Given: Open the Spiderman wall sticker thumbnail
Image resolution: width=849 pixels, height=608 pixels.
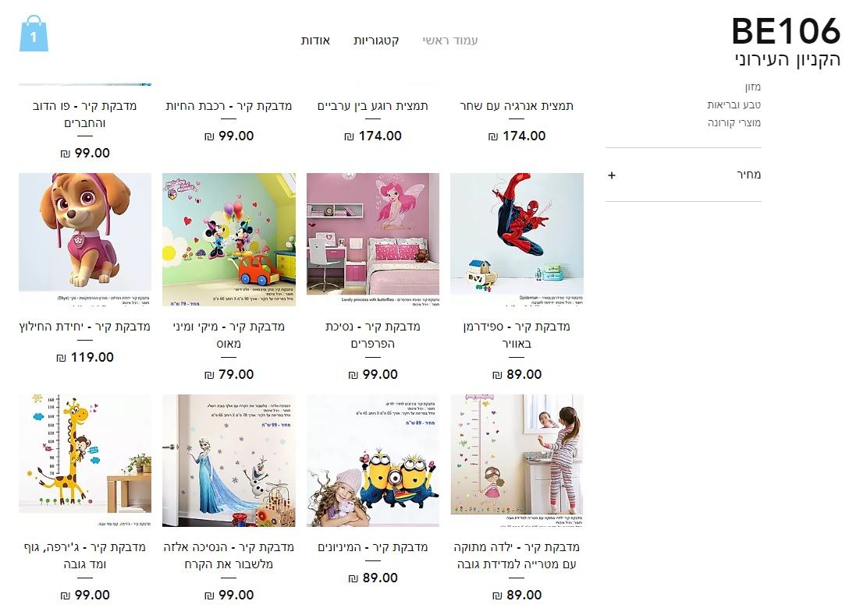Looking at the screenshot, I should [x=517, y=239].
